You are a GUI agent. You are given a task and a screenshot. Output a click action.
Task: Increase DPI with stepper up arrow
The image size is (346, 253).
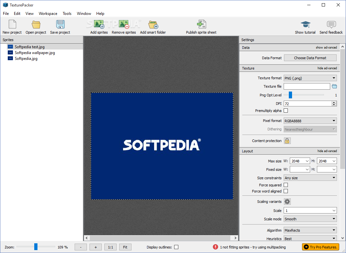click(x=334, y=102)
